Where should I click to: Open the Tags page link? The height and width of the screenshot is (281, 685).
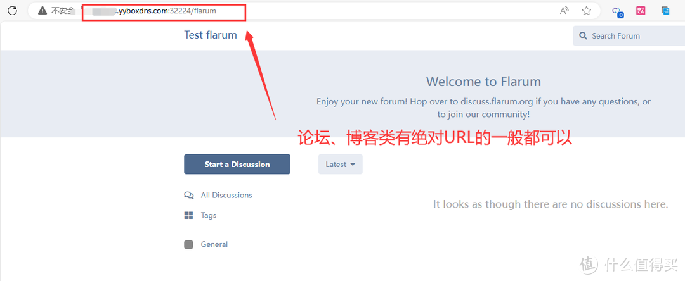[209, 215]
